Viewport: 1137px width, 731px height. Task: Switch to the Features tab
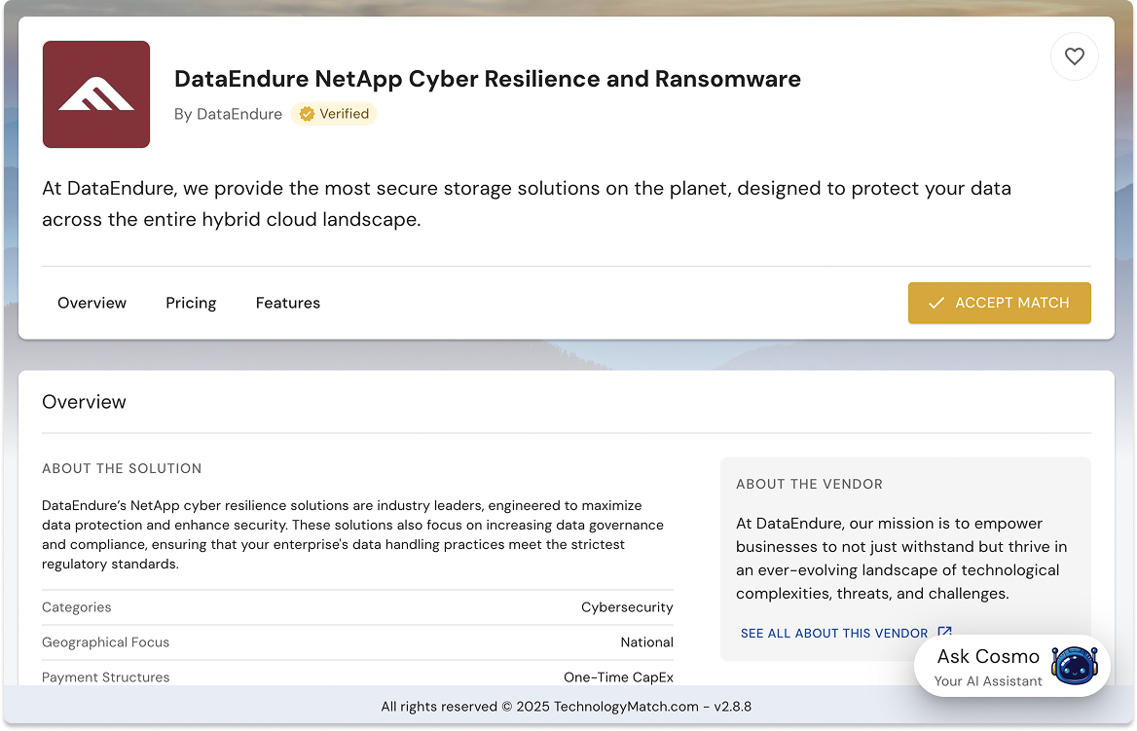(x=288, y=303)
